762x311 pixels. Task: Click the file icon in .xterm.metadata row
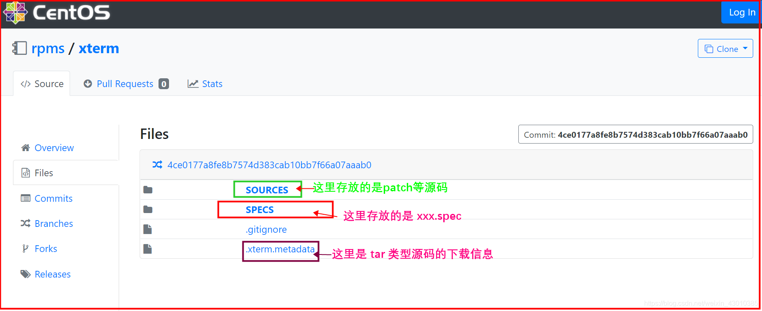click(x=147, y=249)
